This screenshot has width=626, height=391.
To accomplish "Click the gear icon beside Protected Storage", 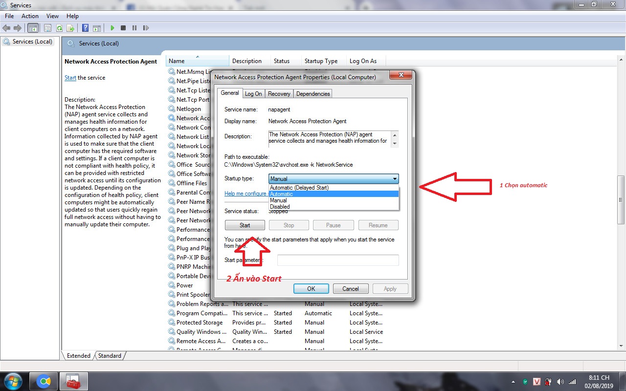I will coord(172,322).
